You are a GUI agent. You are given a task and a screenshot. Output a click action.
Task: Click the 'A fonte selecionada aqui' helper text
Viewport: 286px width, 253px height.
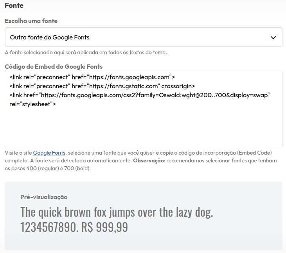tap(86, 53)
